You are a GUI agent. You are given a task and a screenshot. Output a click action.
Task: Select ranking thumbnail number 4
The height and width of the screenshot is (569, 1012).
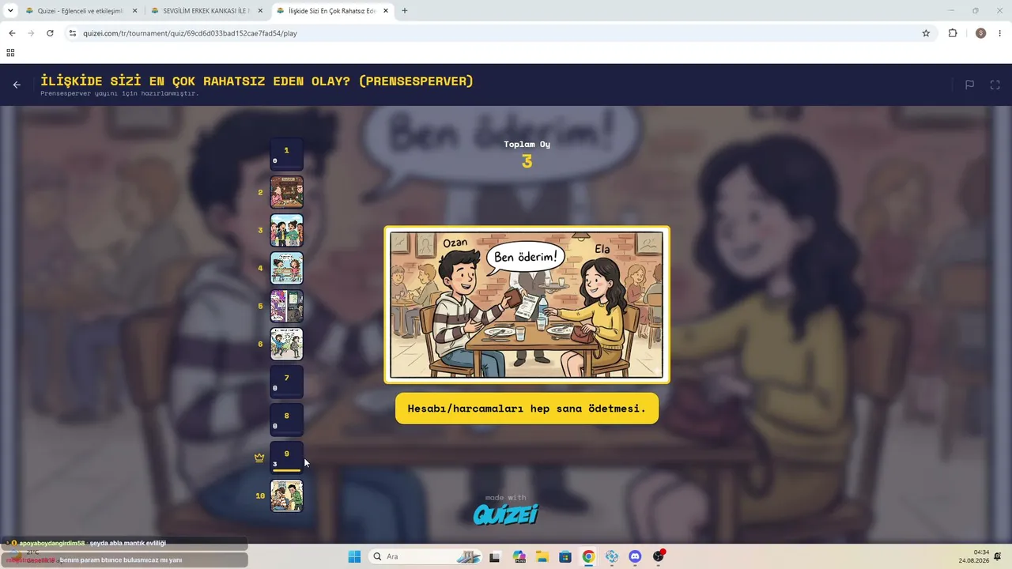click(287, 269)
